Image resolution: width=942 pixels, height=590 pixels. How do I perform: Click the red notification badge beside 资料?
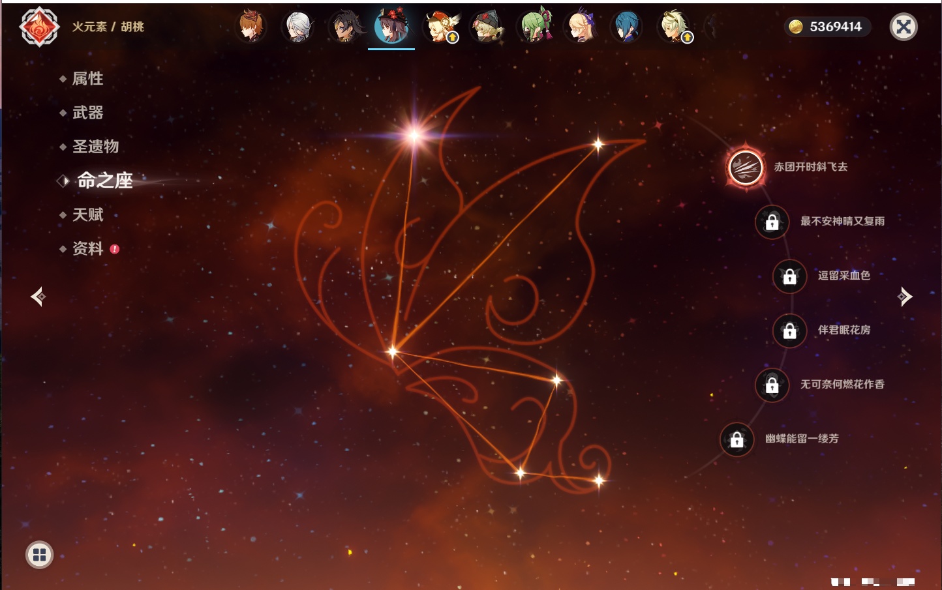115,249
